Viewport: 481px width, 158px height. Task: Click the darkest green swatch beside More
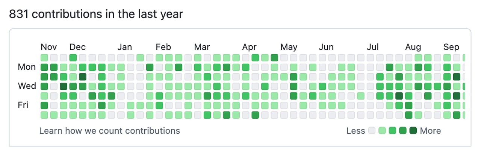[x=413, y=131]
